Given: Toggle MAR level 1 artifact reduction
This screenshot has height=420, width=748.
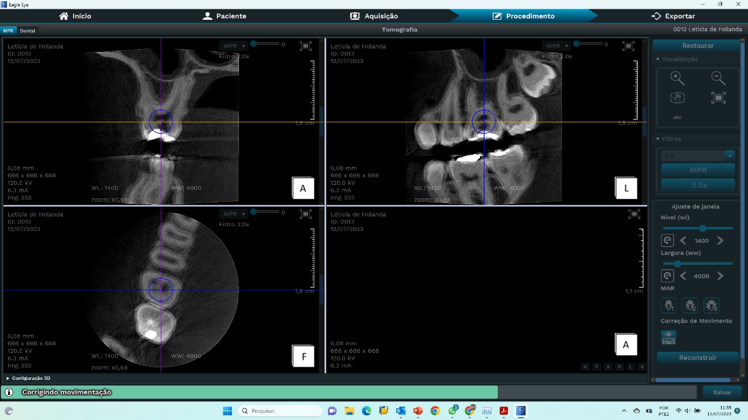Looking at the screenshot, I should coord(669,305).
